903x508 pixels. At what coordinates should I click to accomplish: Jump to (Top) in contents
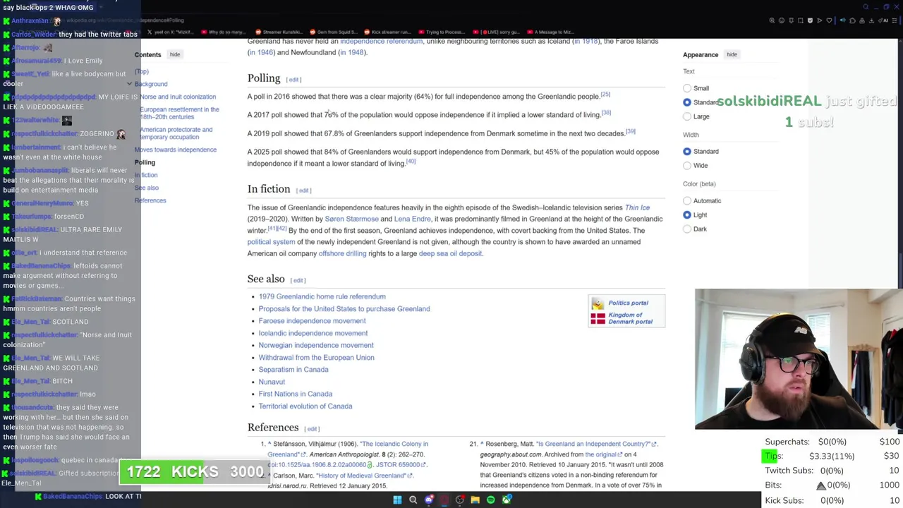tap(142, 71)
